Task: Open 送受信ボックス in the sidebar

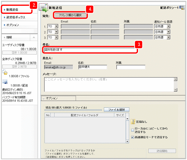Action: [16, 17]
